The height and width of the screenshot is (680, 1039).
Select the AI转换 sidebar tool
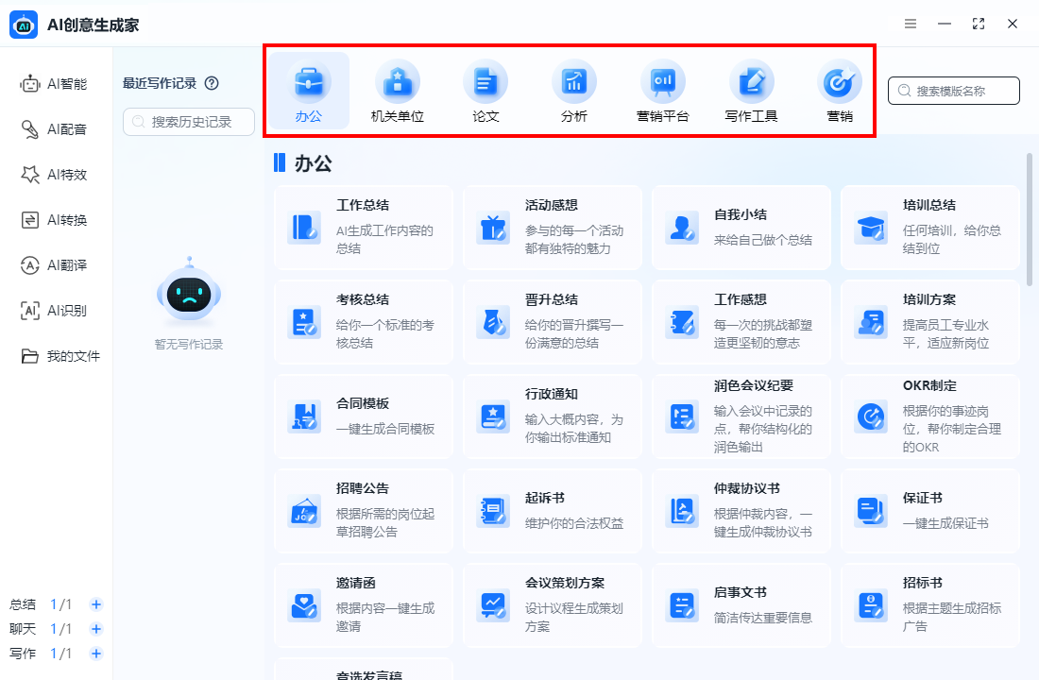(54, 219)
